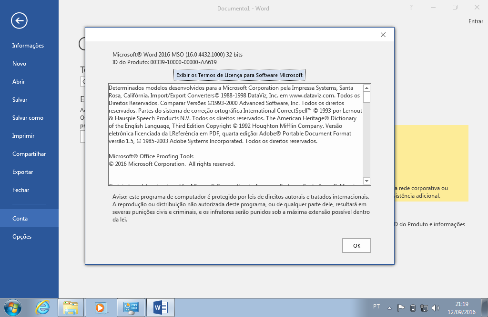Click the Entrar sign-in link
The width and height of the screenshot is (488, 317).
tap(476, 21)
